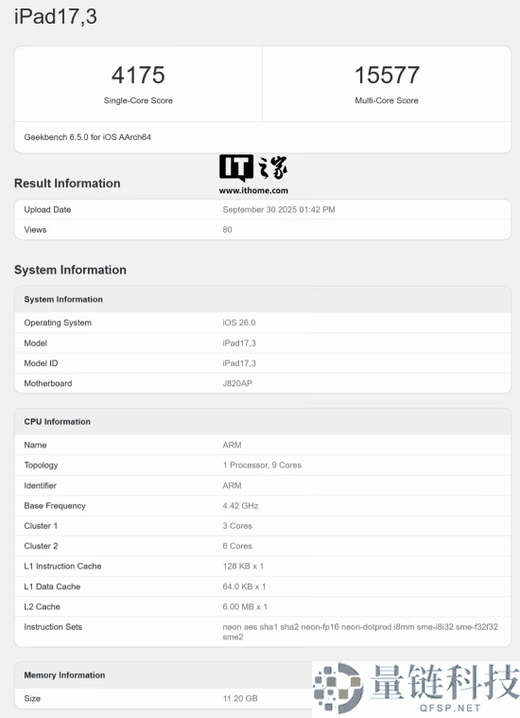Select iPad17,3 value in Model row
Viewport: 520px width, 718px height.
239,343
